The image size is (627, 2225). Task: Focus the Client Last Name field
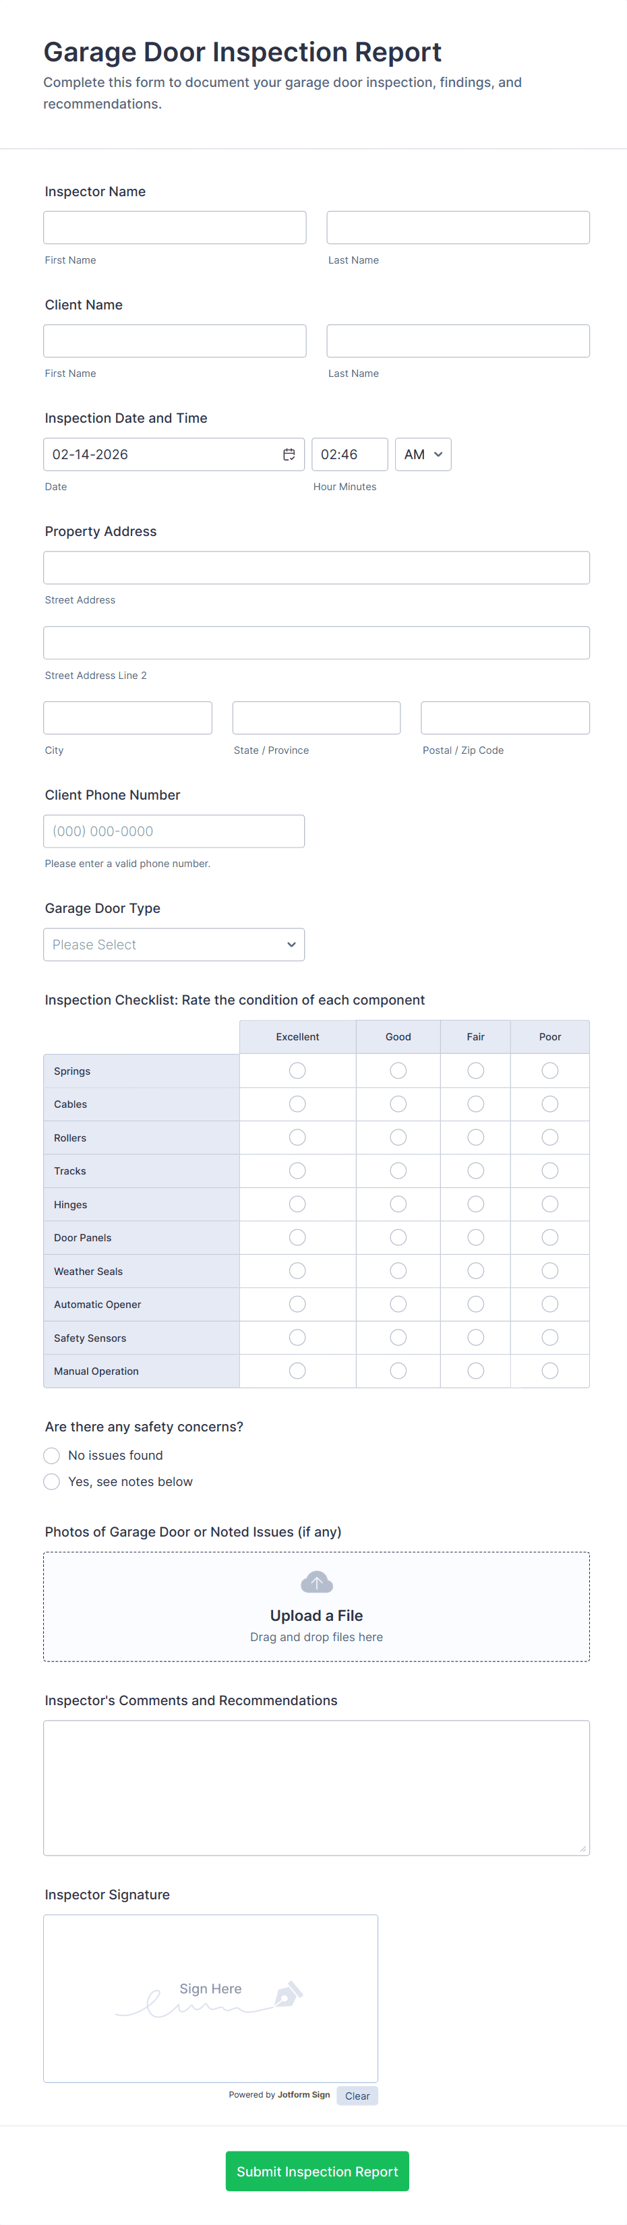tap(458, 341)
